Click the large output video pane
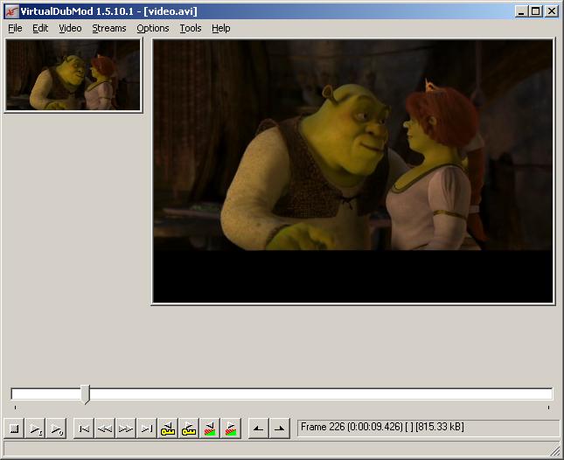Image resolution: width=564 pixels, height=460 pixels. click(353, 171)
